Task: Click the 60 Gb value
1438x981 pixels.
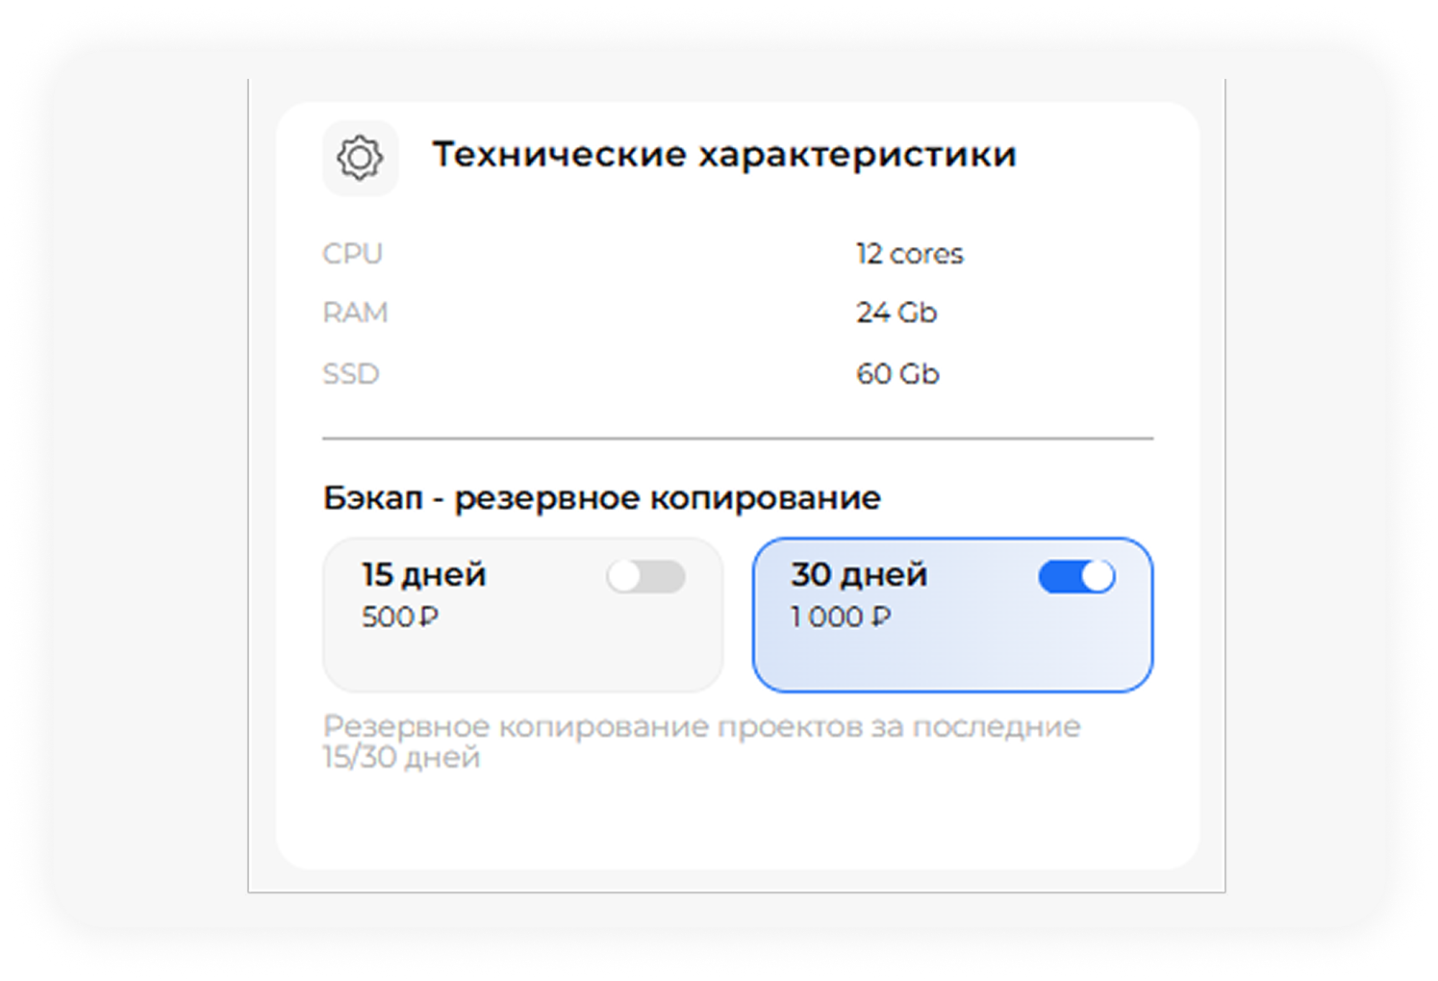Action: [897, 373]
